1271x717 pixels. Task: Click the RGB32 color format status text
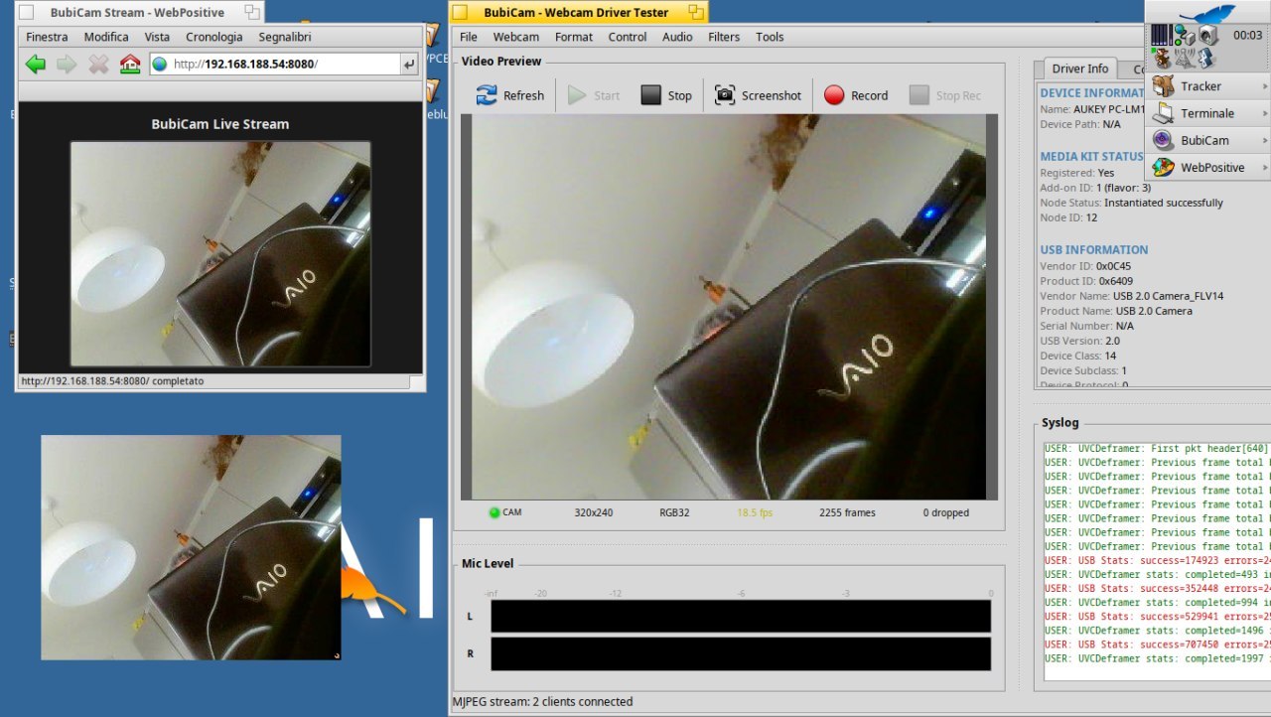pos(674,512)
